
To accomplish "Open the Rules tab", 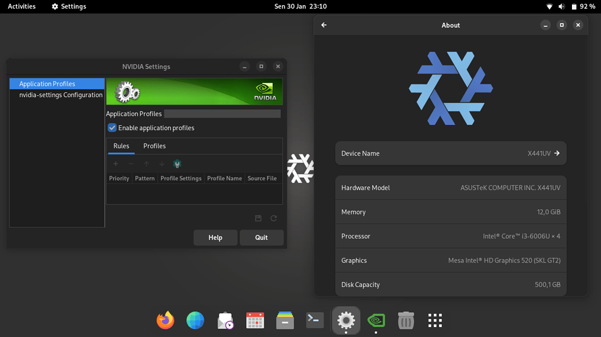I will click(121, 146).
